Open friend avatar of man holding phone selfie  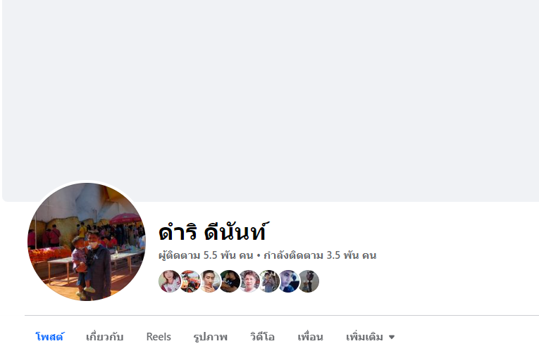click(209, 281)
